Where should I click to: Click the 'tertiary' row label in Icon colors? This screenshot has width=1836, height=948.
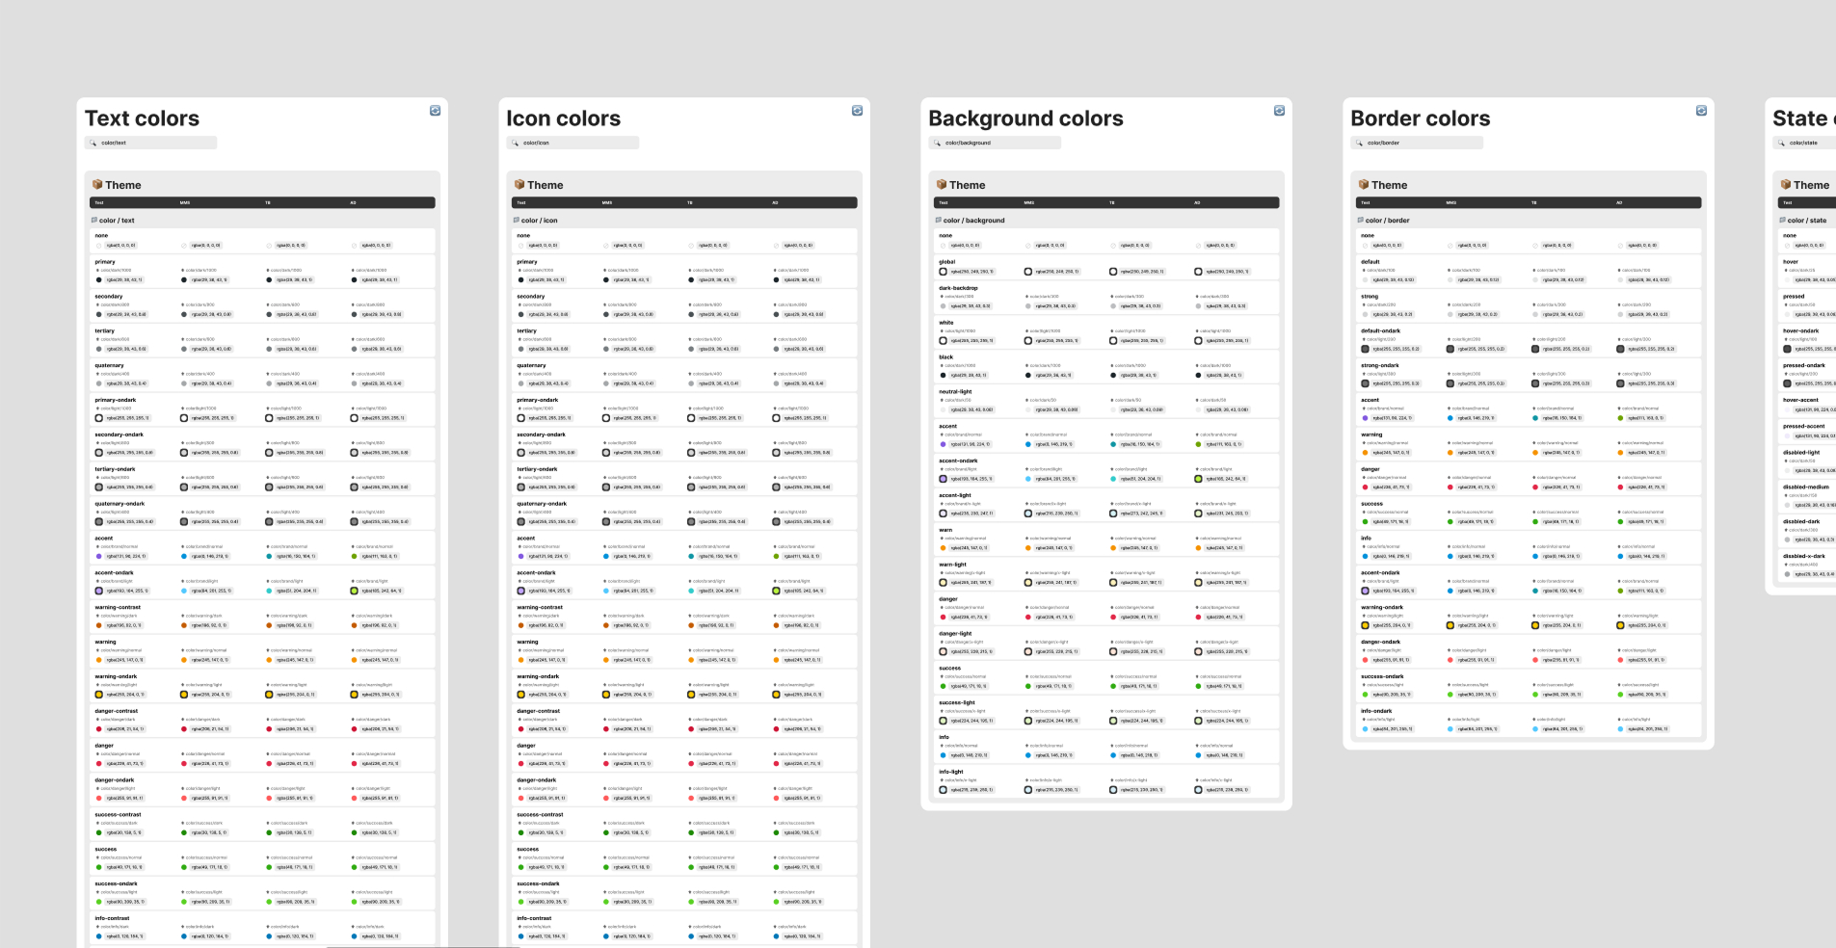click(526, 331)
